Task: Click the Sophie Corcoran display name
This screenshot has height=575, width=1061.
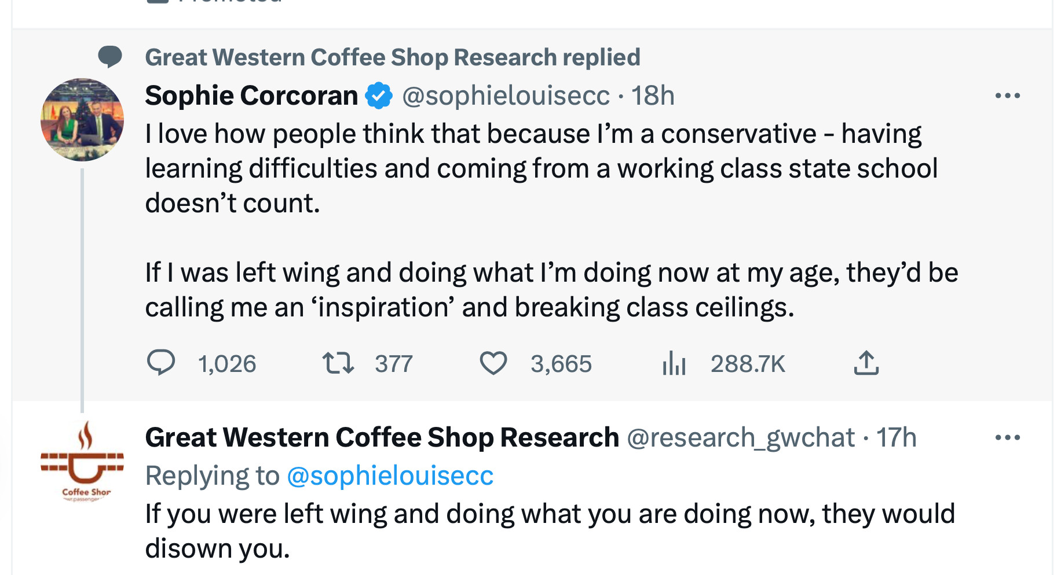Action: point(251,95)
